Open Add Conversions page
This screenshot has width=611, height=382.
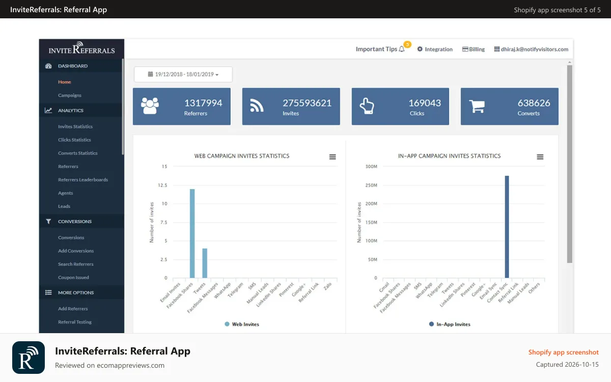[76, 251]
